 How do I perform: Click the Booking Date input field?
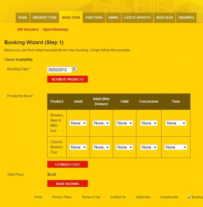59,70
